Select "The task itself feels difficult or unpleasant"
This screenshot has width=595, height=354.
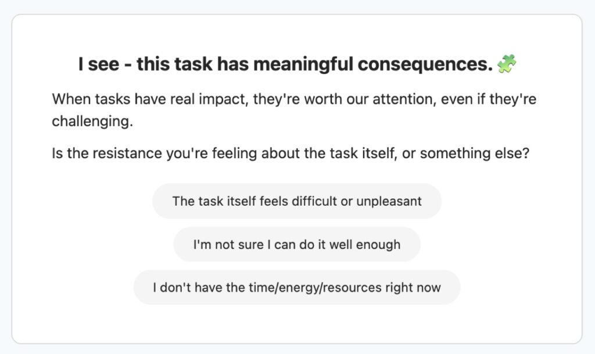click(297, 201)
